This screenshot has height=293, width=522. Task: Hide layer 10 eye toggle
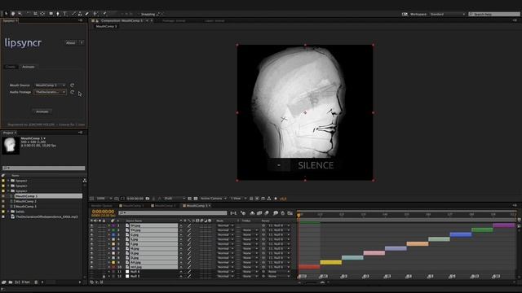pyautogui.click(x=92, y=267)
